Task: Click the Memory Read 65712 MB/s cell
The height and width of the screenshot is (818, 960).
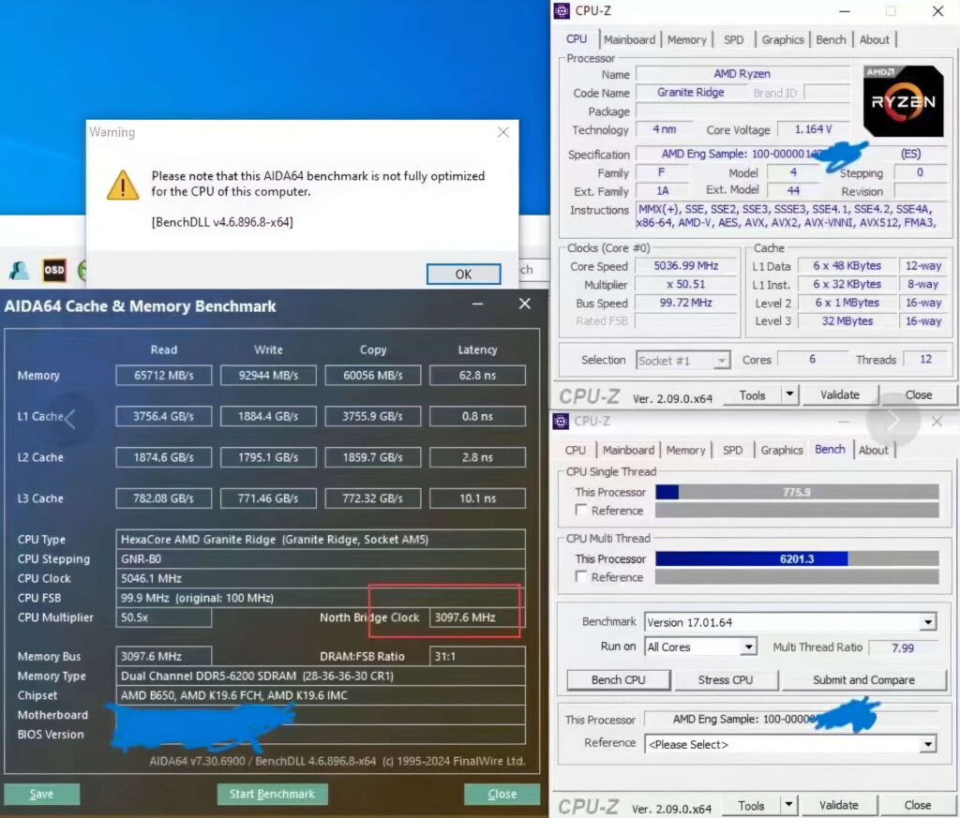Action: (x=163, y=375)
